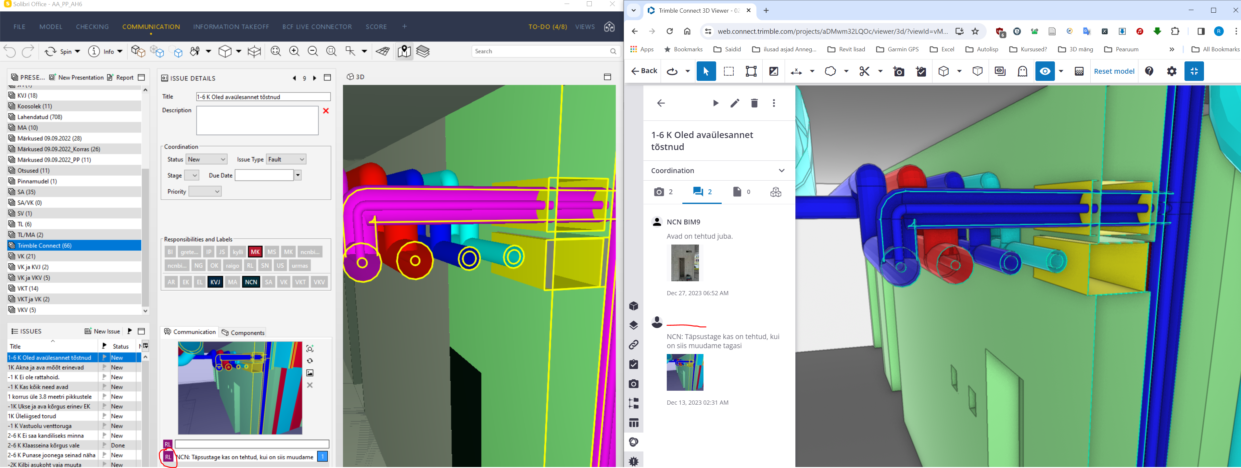Open the Layers icon in Trimble left sidebar
The image size is (1241, 468).
pyautogui.click(x=634, y=325)
